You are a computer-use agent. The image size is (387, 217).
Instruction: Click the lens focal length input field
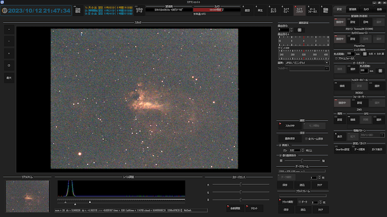point(350,54)
